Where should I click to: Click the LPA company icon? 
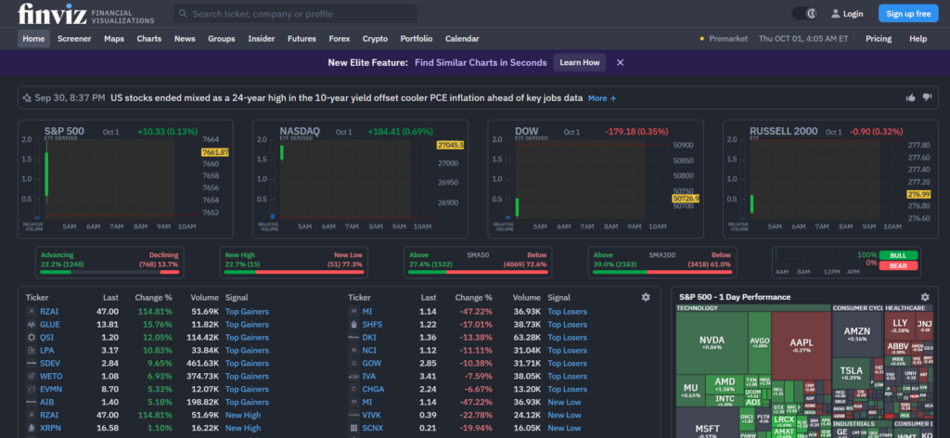[31, 350]
